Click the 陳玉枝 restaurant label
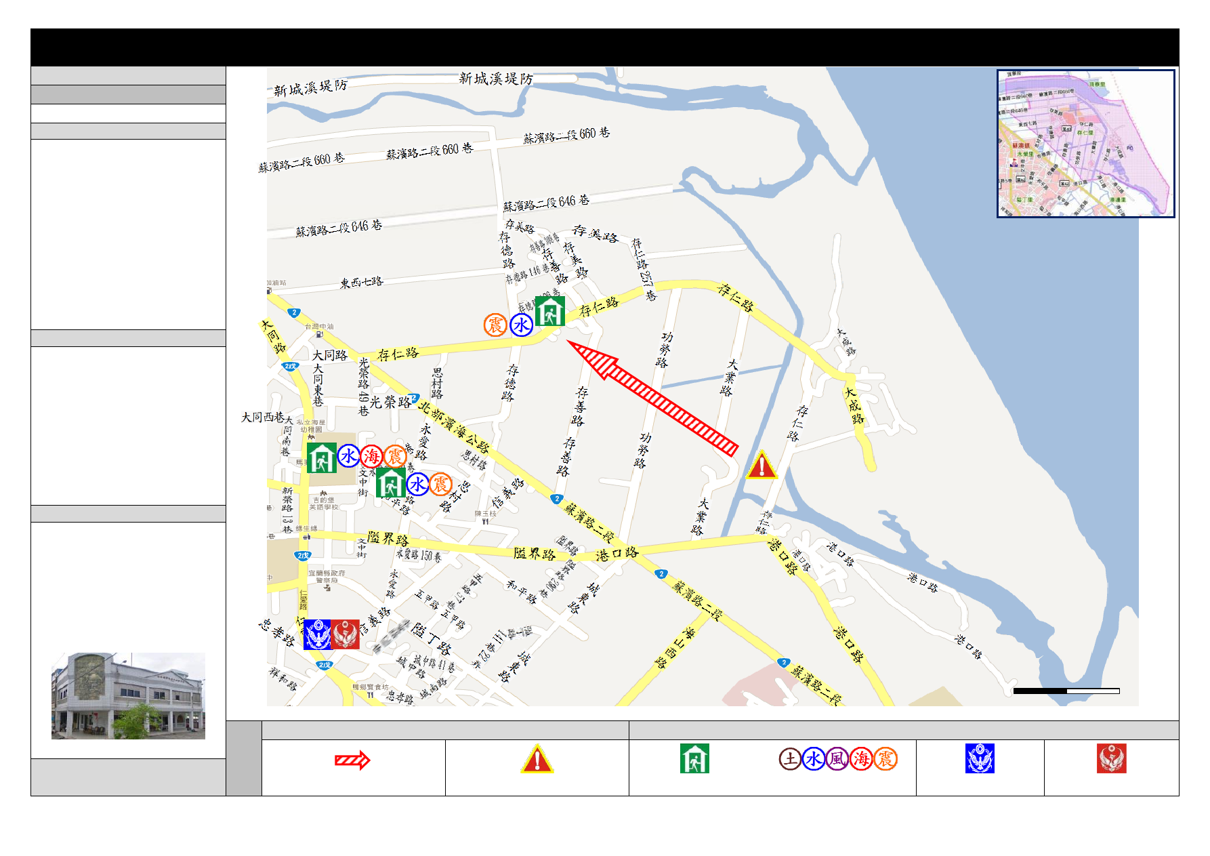 pos(485,514)
